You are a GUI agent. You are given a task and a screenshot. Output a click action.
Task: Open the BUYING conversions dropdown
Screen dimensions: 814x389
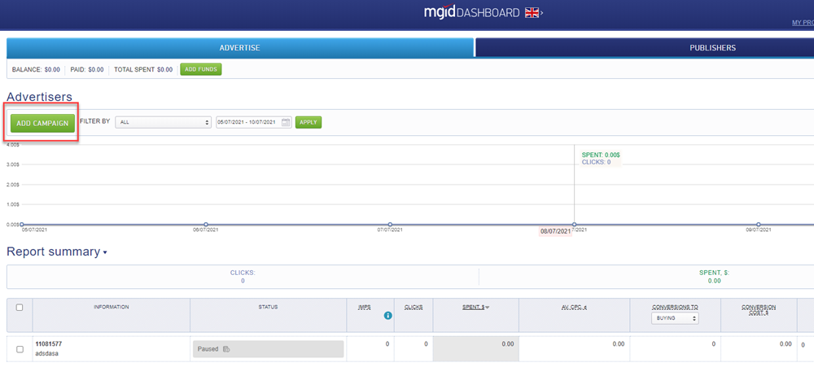(x=675, y=318)
